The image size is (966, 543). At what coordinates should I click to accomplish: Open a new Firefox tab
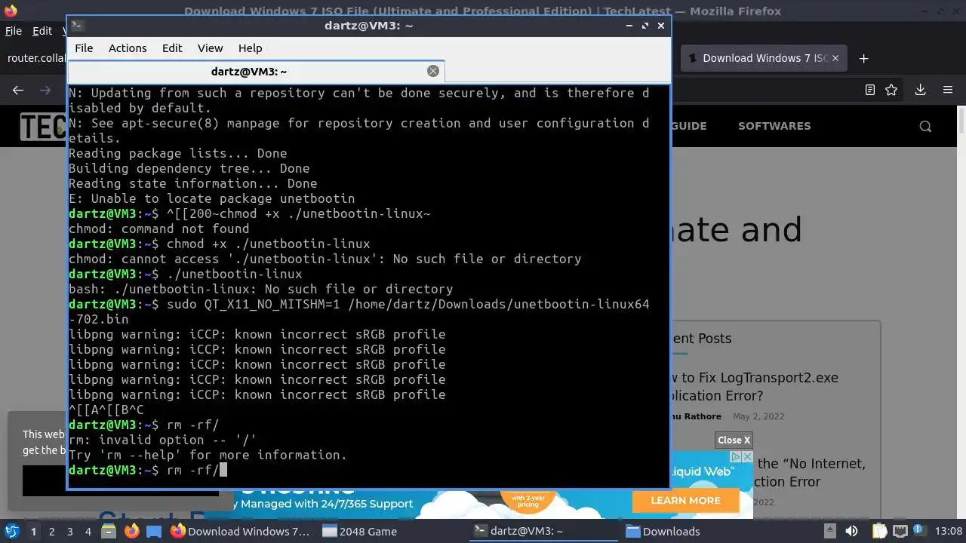pyautogui.click(x=864, y=58)
